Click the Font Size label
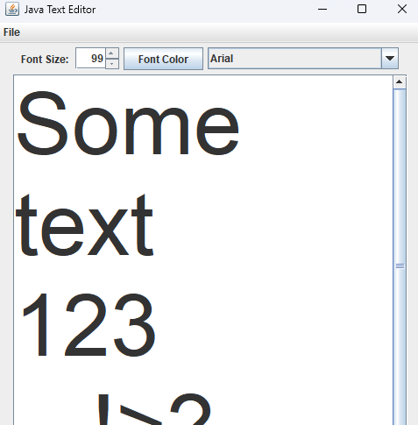 point(45,60)
